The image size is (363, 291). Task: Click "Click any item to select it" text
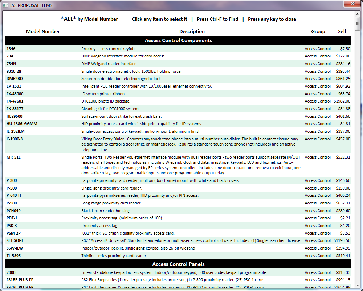pyautogui.click(x=159, y=19)
